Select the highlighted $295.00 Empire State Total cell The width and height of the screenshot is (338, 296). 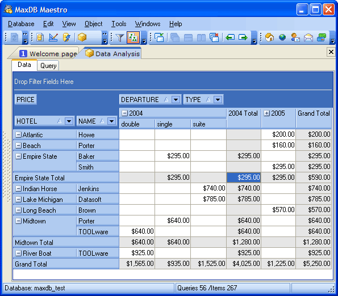[x=244, y=177]
